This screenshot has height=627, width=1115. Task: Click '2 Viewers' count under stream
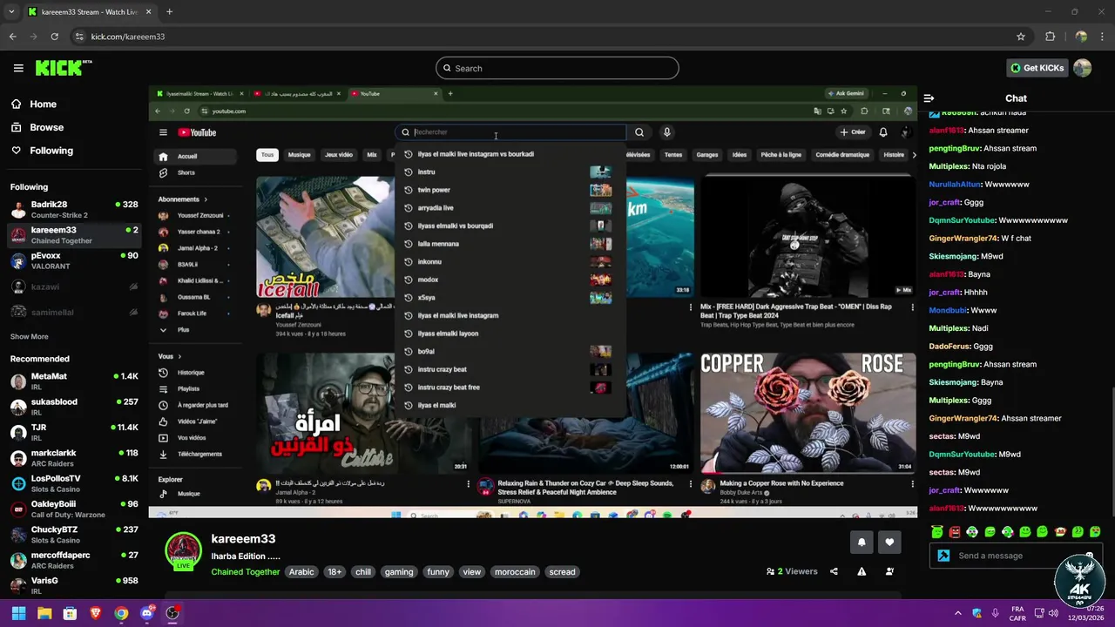click(792, 571)
